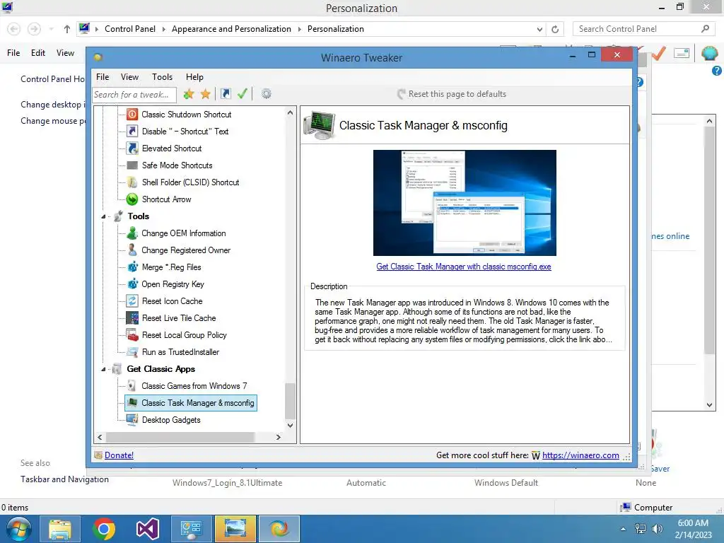Click the Safe Mode Shortcuts icon
Screen dimensions: 724x543
click(132, 165)
